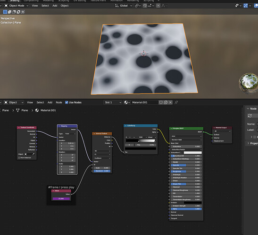Click the transform orientation icon beside Global
The height and width of the screenshot is (235, 258).
(x=117, y=6)
